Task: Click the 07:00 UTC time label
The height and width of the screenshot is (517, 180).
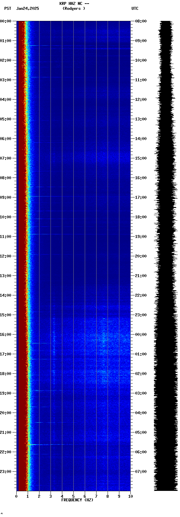Action: [141, 472]
